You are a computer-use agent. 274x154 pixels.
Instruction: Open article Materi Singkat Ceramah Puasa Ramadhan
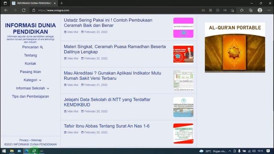pos(115,49)
